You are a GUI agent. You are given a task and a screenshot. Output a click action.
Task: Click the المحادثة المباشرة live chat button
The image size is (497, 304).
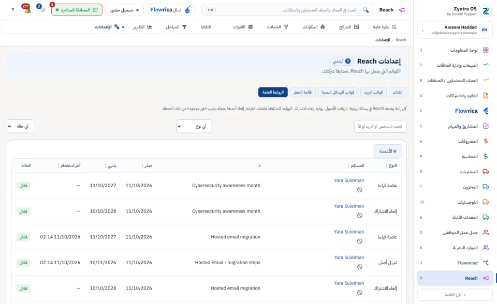click(77, 10)
